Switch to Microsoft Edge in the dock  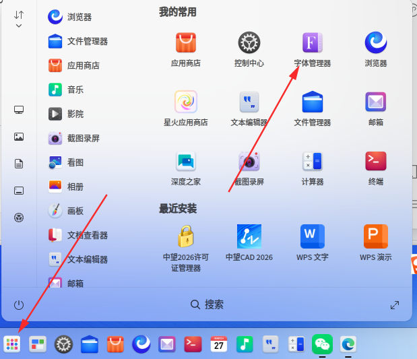point(348,344)
